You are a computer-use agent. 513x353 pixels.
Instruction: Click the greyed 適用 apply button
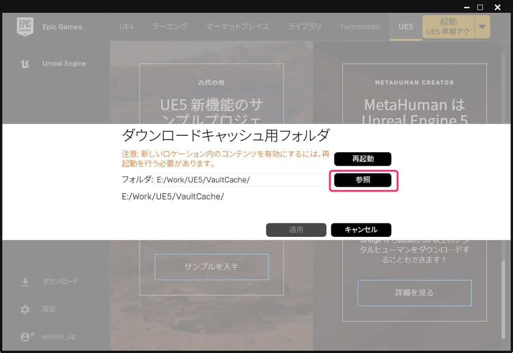tap(296, 230)
